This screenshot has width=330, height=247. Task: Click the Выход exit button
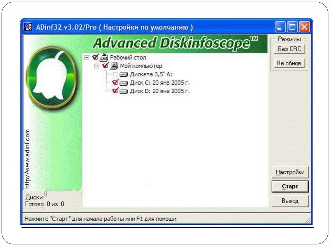290,201
